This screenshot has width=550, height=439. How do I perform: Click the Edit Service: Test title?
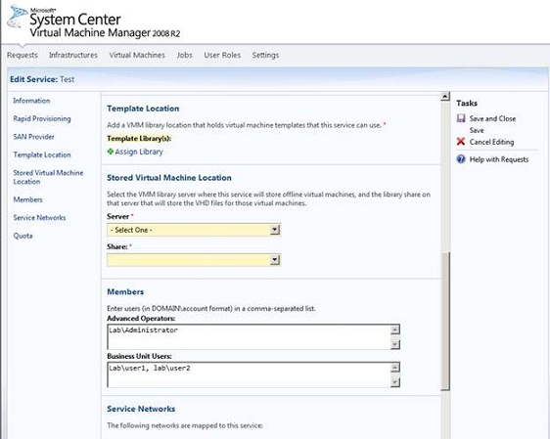pos(42,79)
